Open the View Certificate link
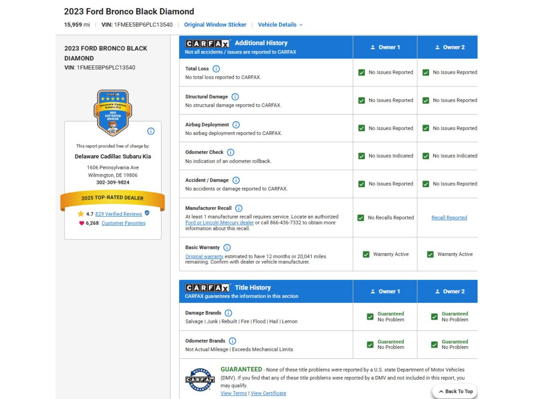Viewport: 533px width, 399px height. (268, 393)
